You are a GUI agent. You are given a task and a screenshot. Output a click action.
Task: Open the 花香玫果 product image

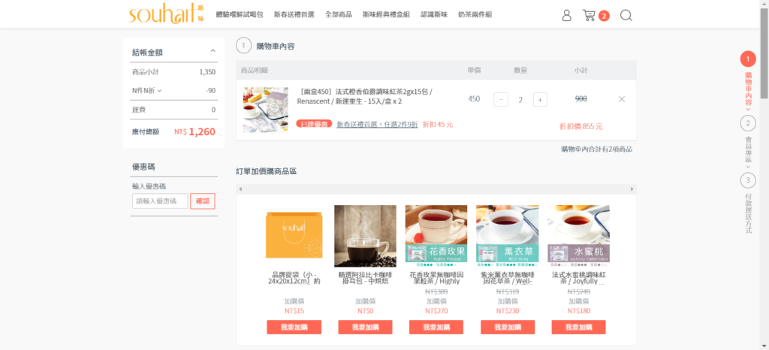tap(436, 236)
